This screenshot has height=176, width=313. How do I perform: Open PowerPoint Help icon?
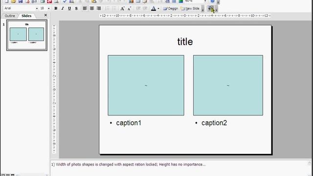coord(212,1)
